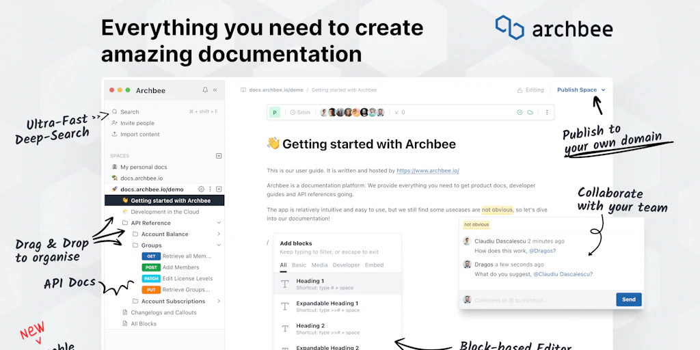Add a new space with plus icon beside SPACES
The width and height of the screenshot is (700, 350).
[219, 156]
